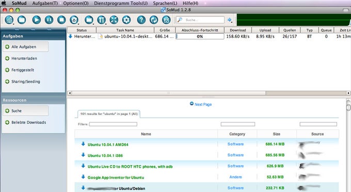This screenshot has width=351, height=192.
Task: Open the Hilfe(H) menu
Action: [190, 4]
